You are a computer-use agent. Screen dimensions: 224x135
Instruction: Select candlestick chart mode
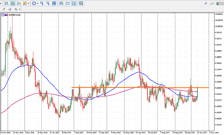click(x=12, y=3)
